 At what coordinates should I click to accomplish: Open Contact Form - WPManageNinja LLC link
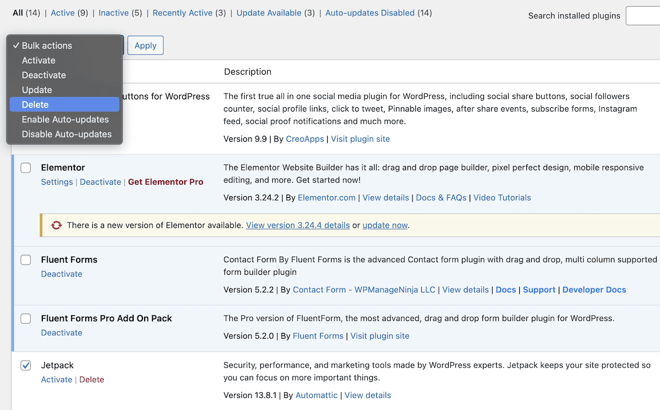(364, 290)
